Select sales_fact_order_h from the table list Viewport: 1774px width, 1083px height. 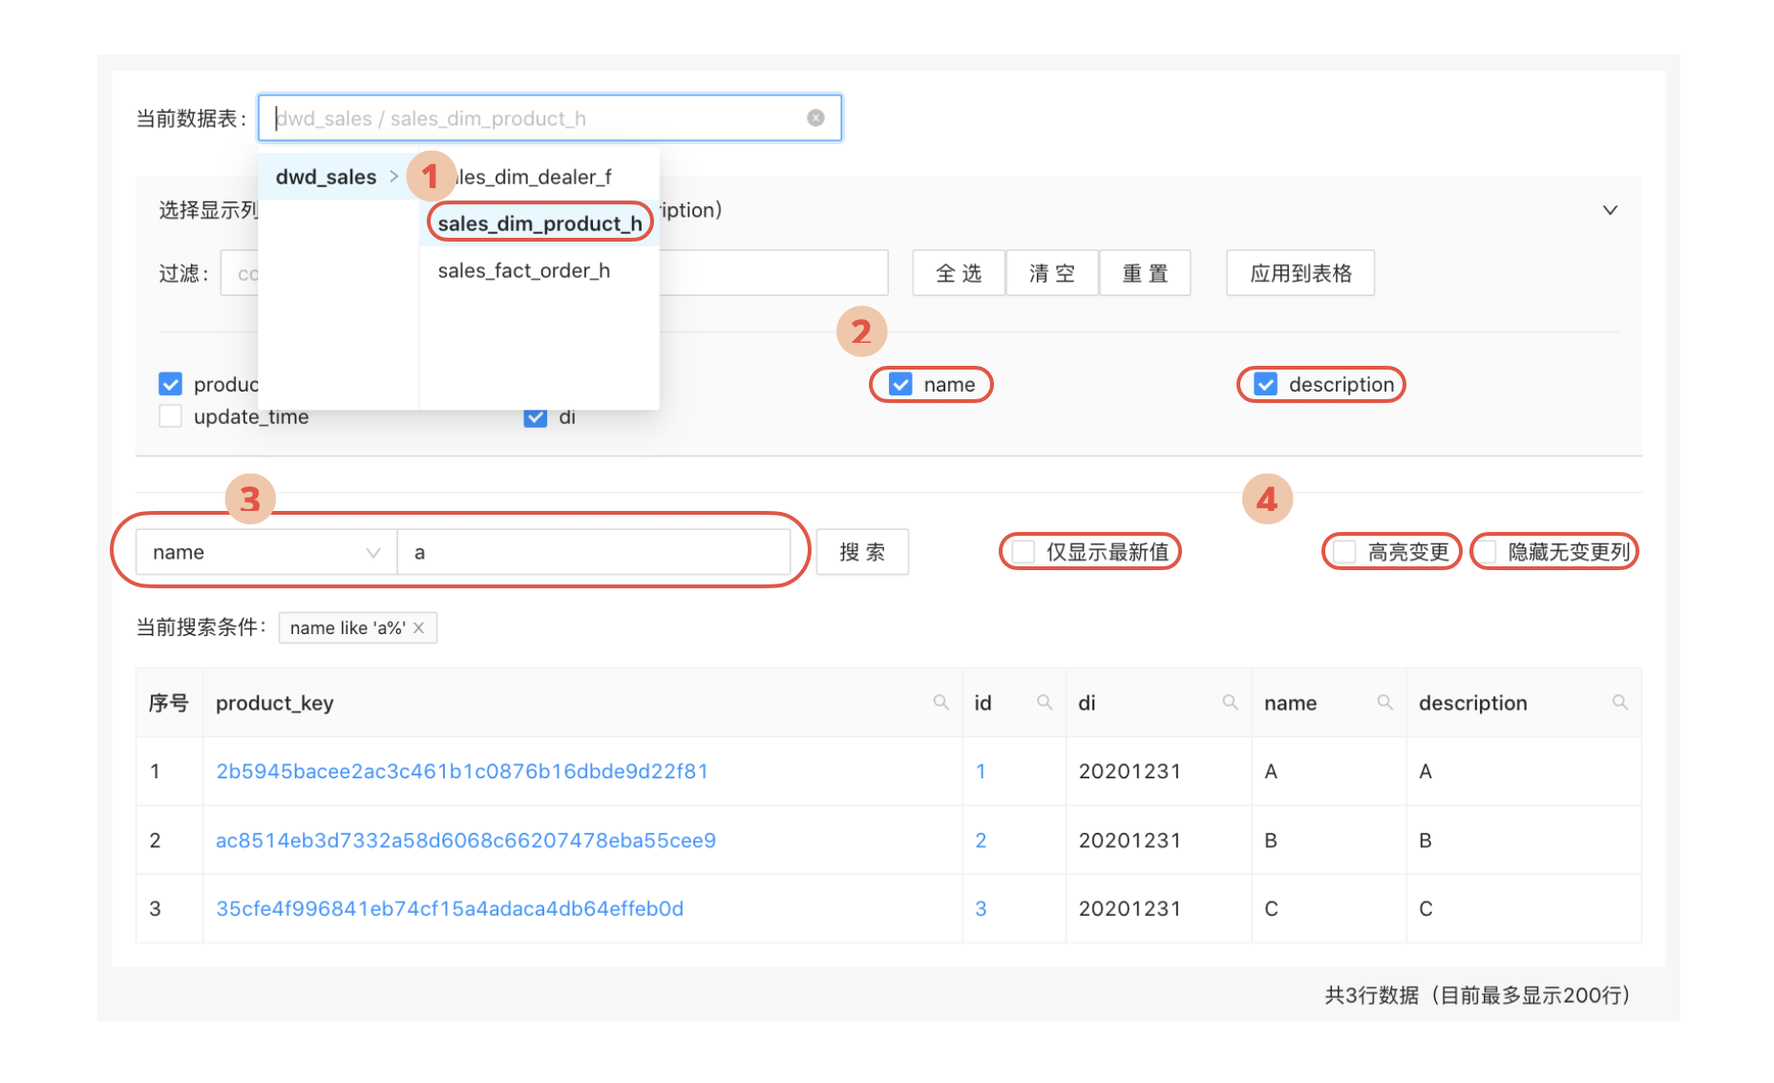tap(524, 270)
